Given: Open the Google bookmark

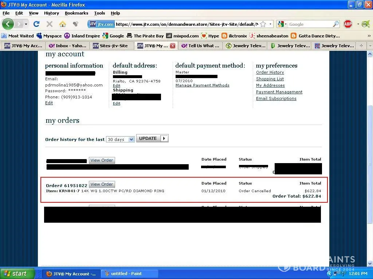Looking at the screenshot, I should (113, 36).
